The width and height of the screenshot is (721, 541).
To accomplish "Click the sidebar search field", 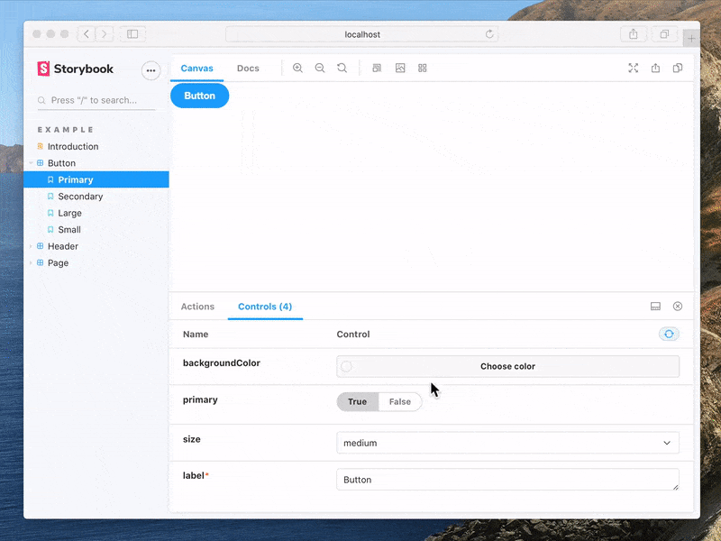I will 96,100.
